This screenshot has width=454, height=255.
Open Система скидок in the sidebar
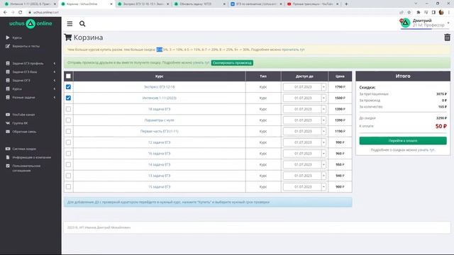coord(24,149)
